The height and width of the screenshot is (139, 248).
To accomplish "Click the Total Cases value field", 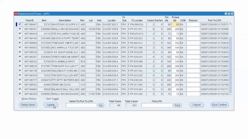I will pos(131,105).
